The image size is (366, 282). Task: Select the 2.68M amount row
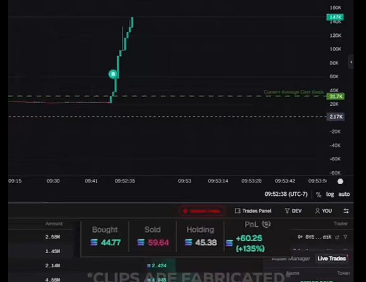click(53, 237)
